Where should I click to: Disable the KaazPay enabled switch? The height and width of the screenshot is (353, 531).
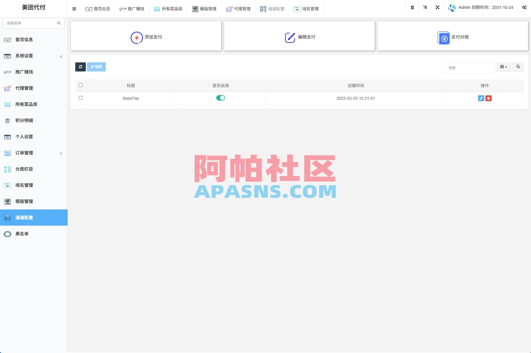221,98
